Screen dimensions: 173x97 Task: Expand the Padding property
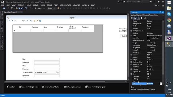coord(131,69)
